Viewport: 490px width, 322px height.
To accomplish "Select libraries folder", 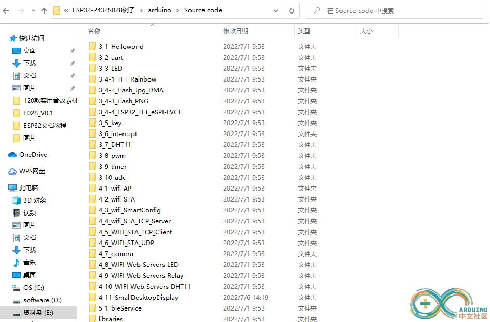I will pyautogui.click(x=111, y=319).
